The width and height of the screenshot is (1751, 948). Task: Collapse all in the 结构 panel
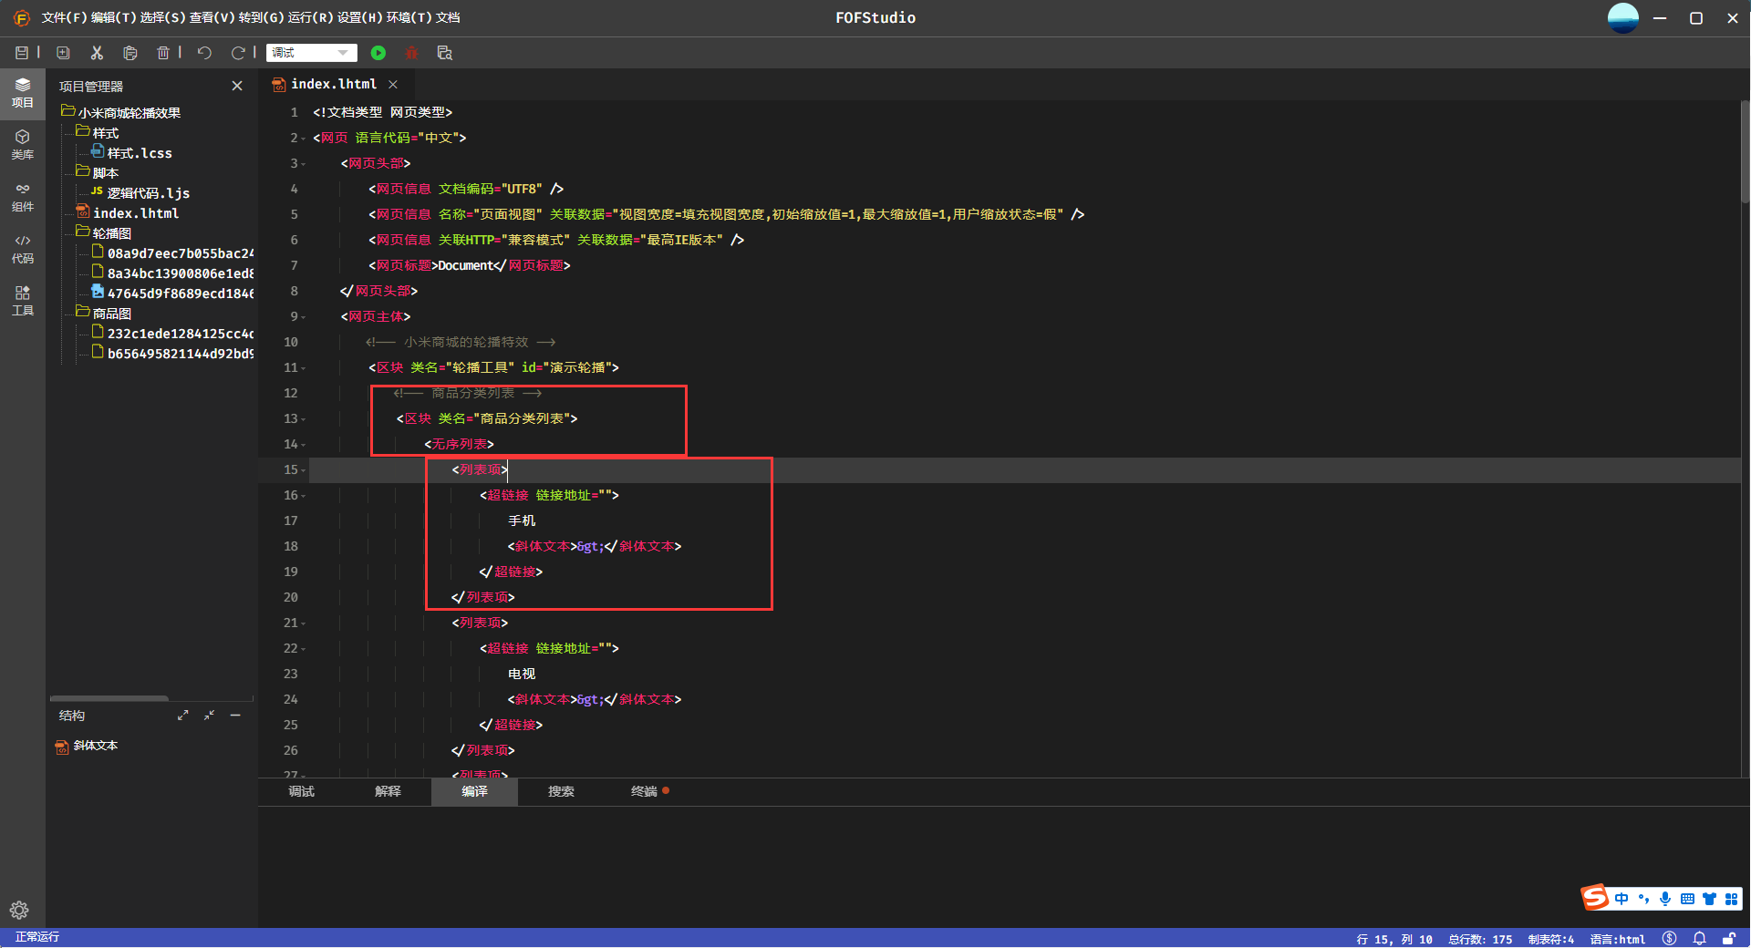pyautogui.click(x=210, y=716)
